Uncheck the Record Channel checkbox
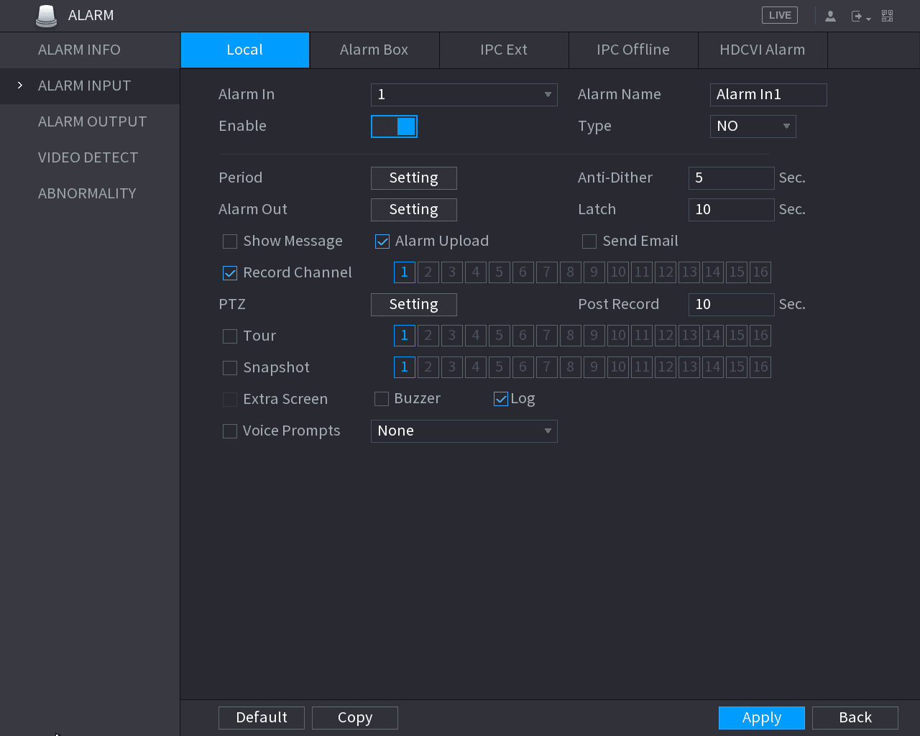The width and height of the screenshot is (920, 736). click(230, 273)
